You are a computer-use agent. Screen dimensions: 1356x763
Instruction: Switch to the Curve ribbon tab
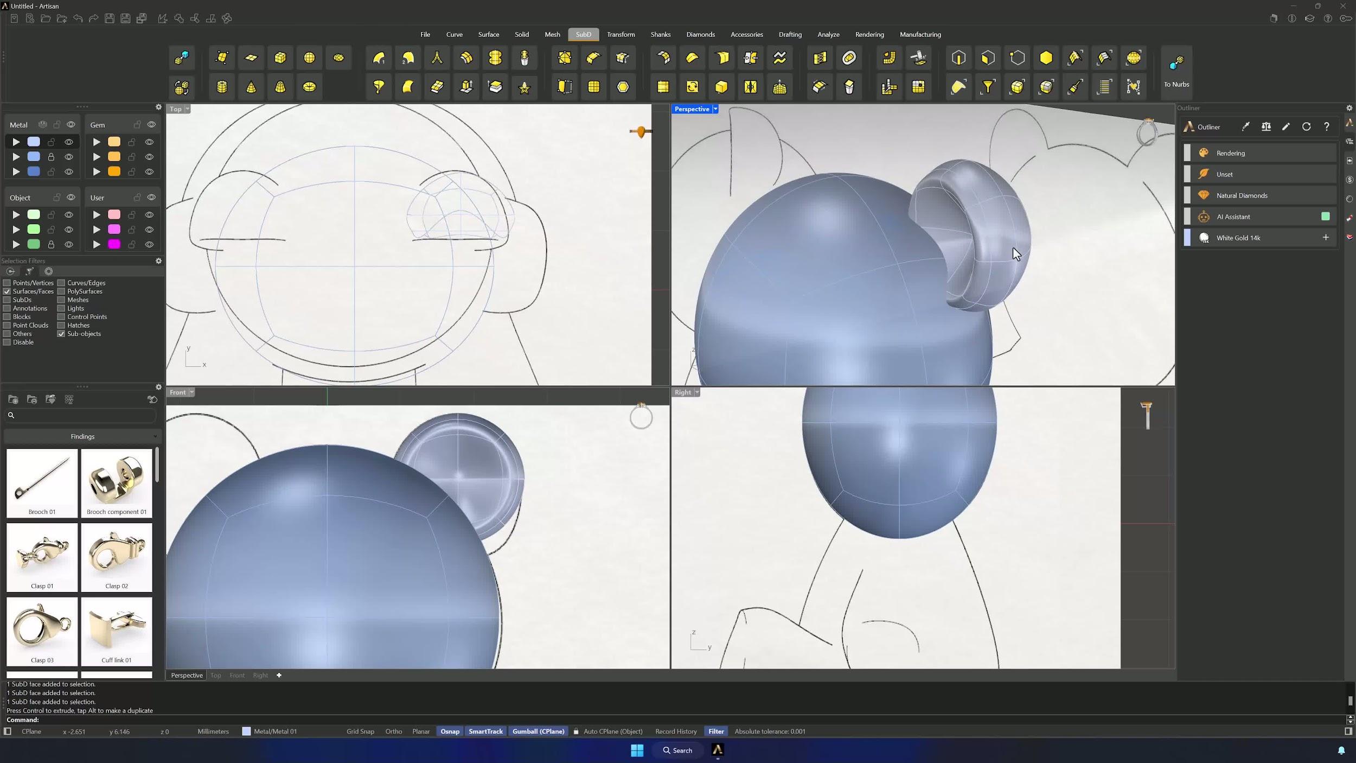(455, 35)
